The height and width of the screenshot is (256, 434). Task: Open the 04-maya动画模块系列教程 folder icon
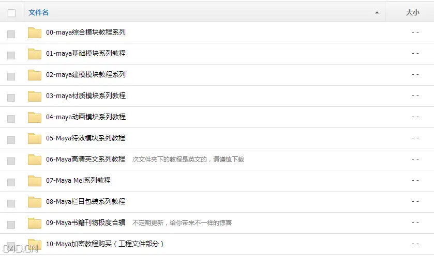click(x=35, y=117)
